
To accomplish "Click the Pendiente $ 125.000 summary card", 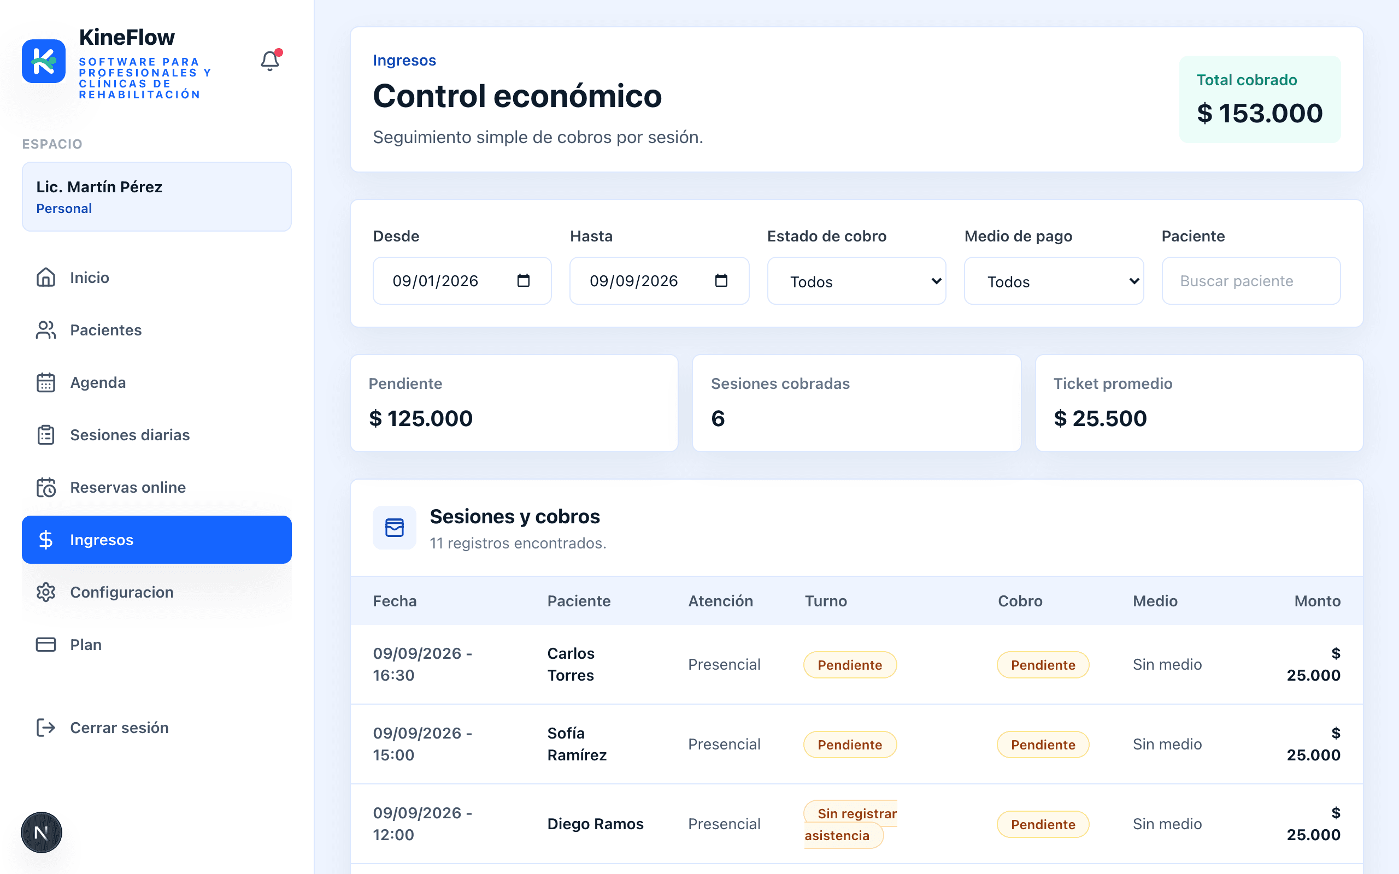I will click(514, 403).
